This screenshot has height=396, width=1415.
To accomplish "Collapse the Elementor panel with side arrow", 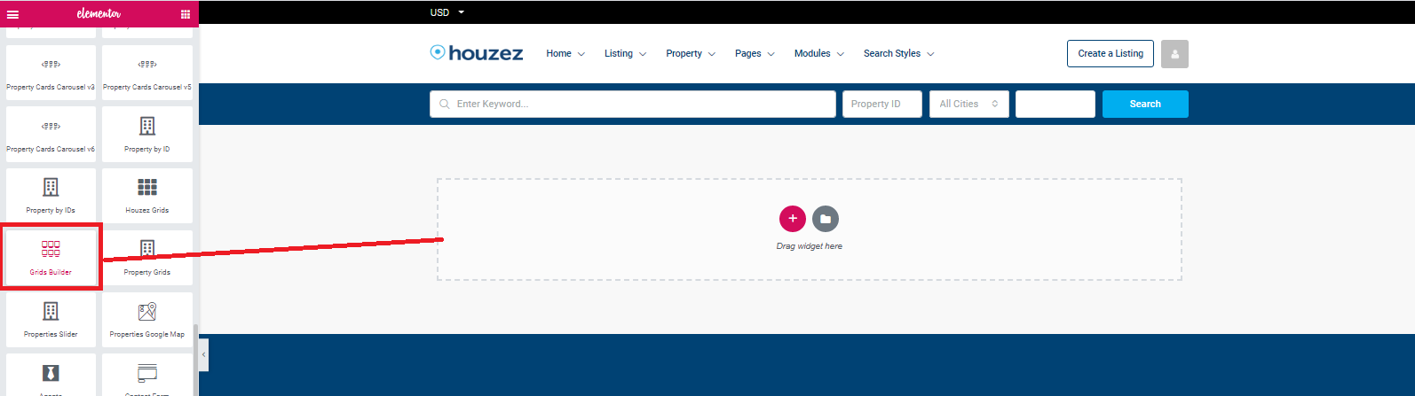I will pos(204,354).
